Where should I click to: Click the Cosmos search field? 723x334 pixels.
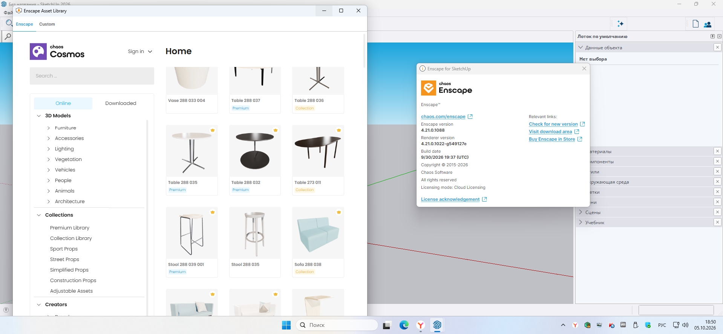click(x=92, y=76)
